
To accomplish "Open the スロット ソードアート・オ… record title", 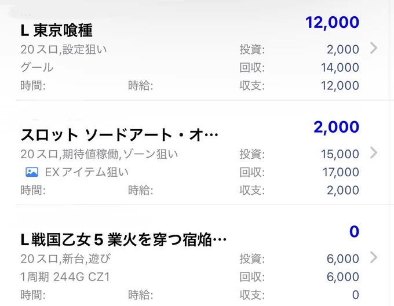I will [x=119, y=135].
